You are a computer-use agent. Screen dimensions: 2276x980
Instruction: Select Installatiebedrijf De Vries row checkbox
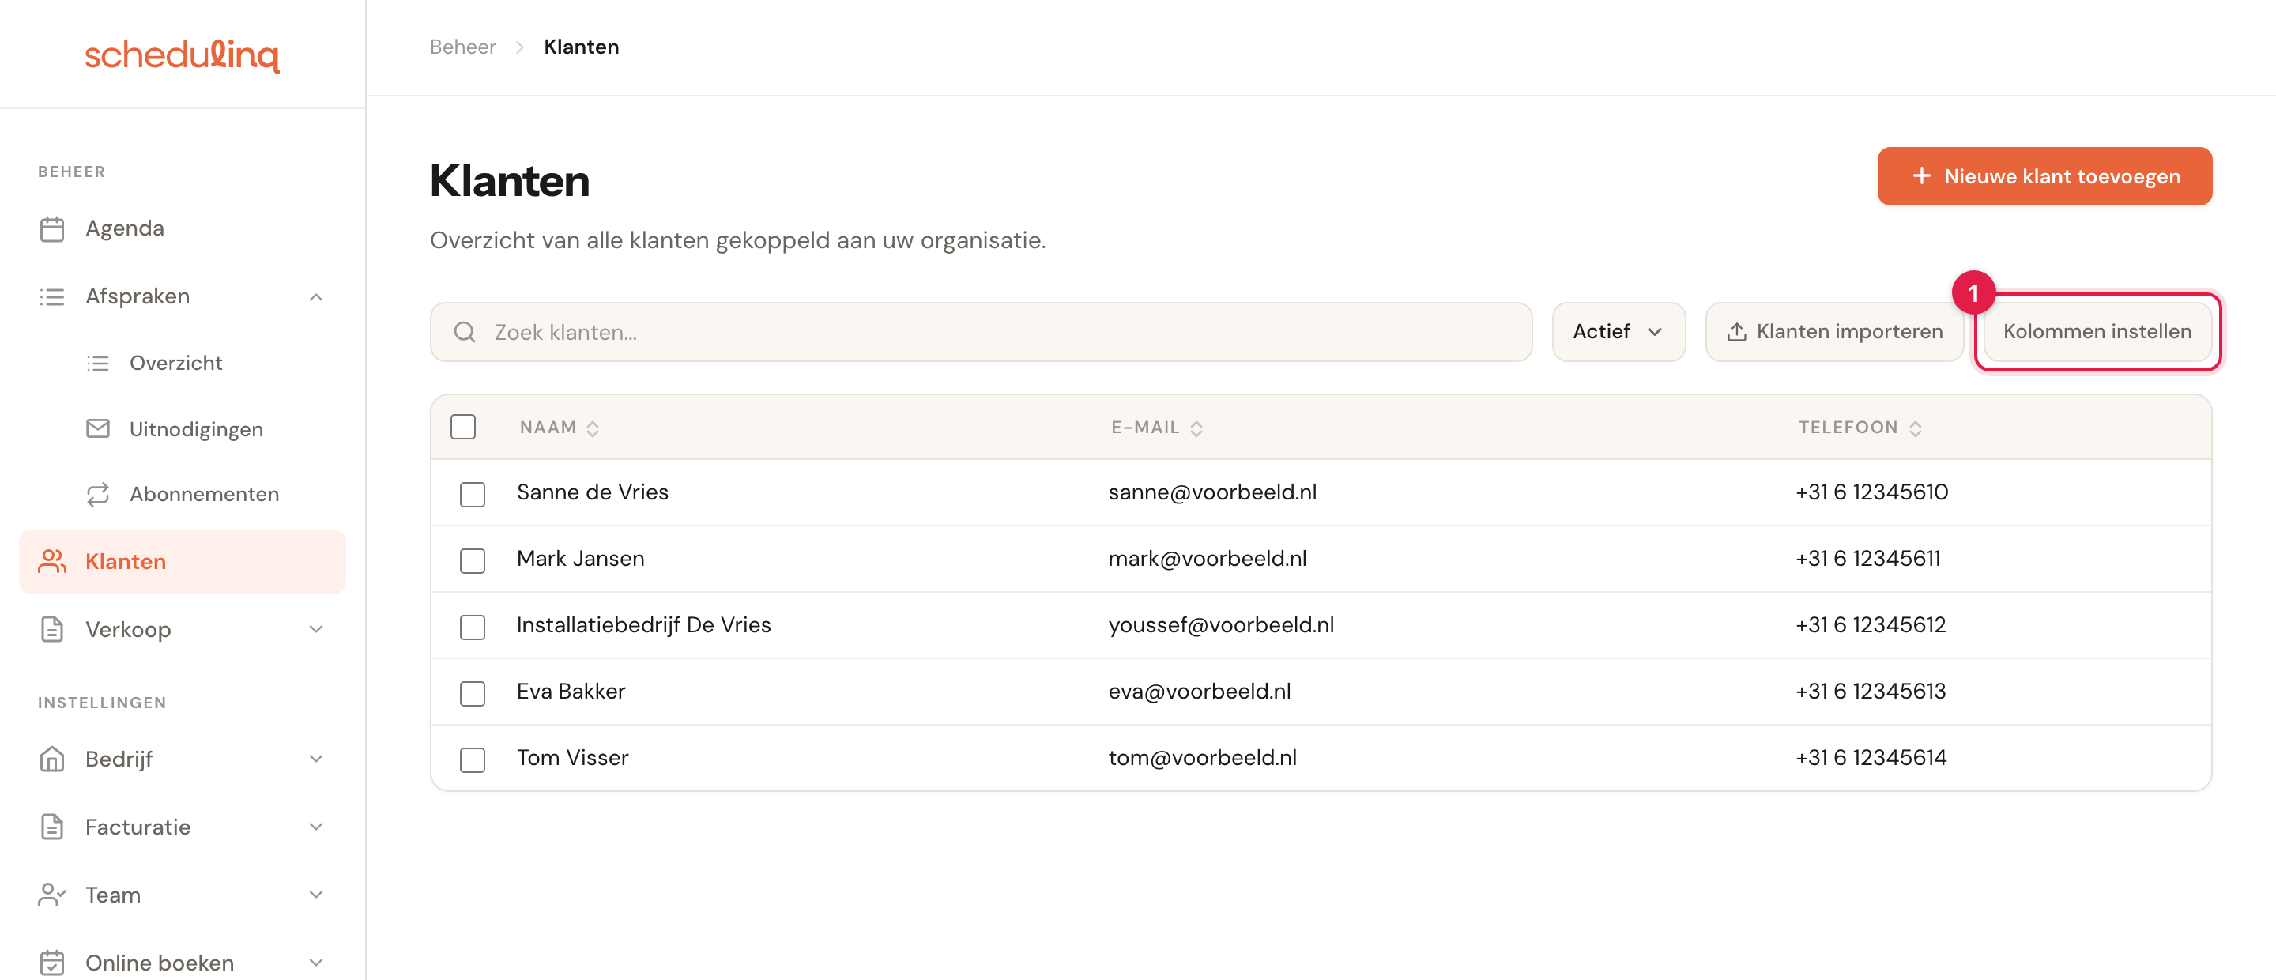473,627
